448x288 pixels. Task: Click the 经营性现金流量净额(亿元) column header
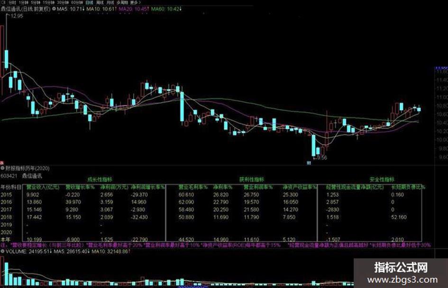point(356,187)
